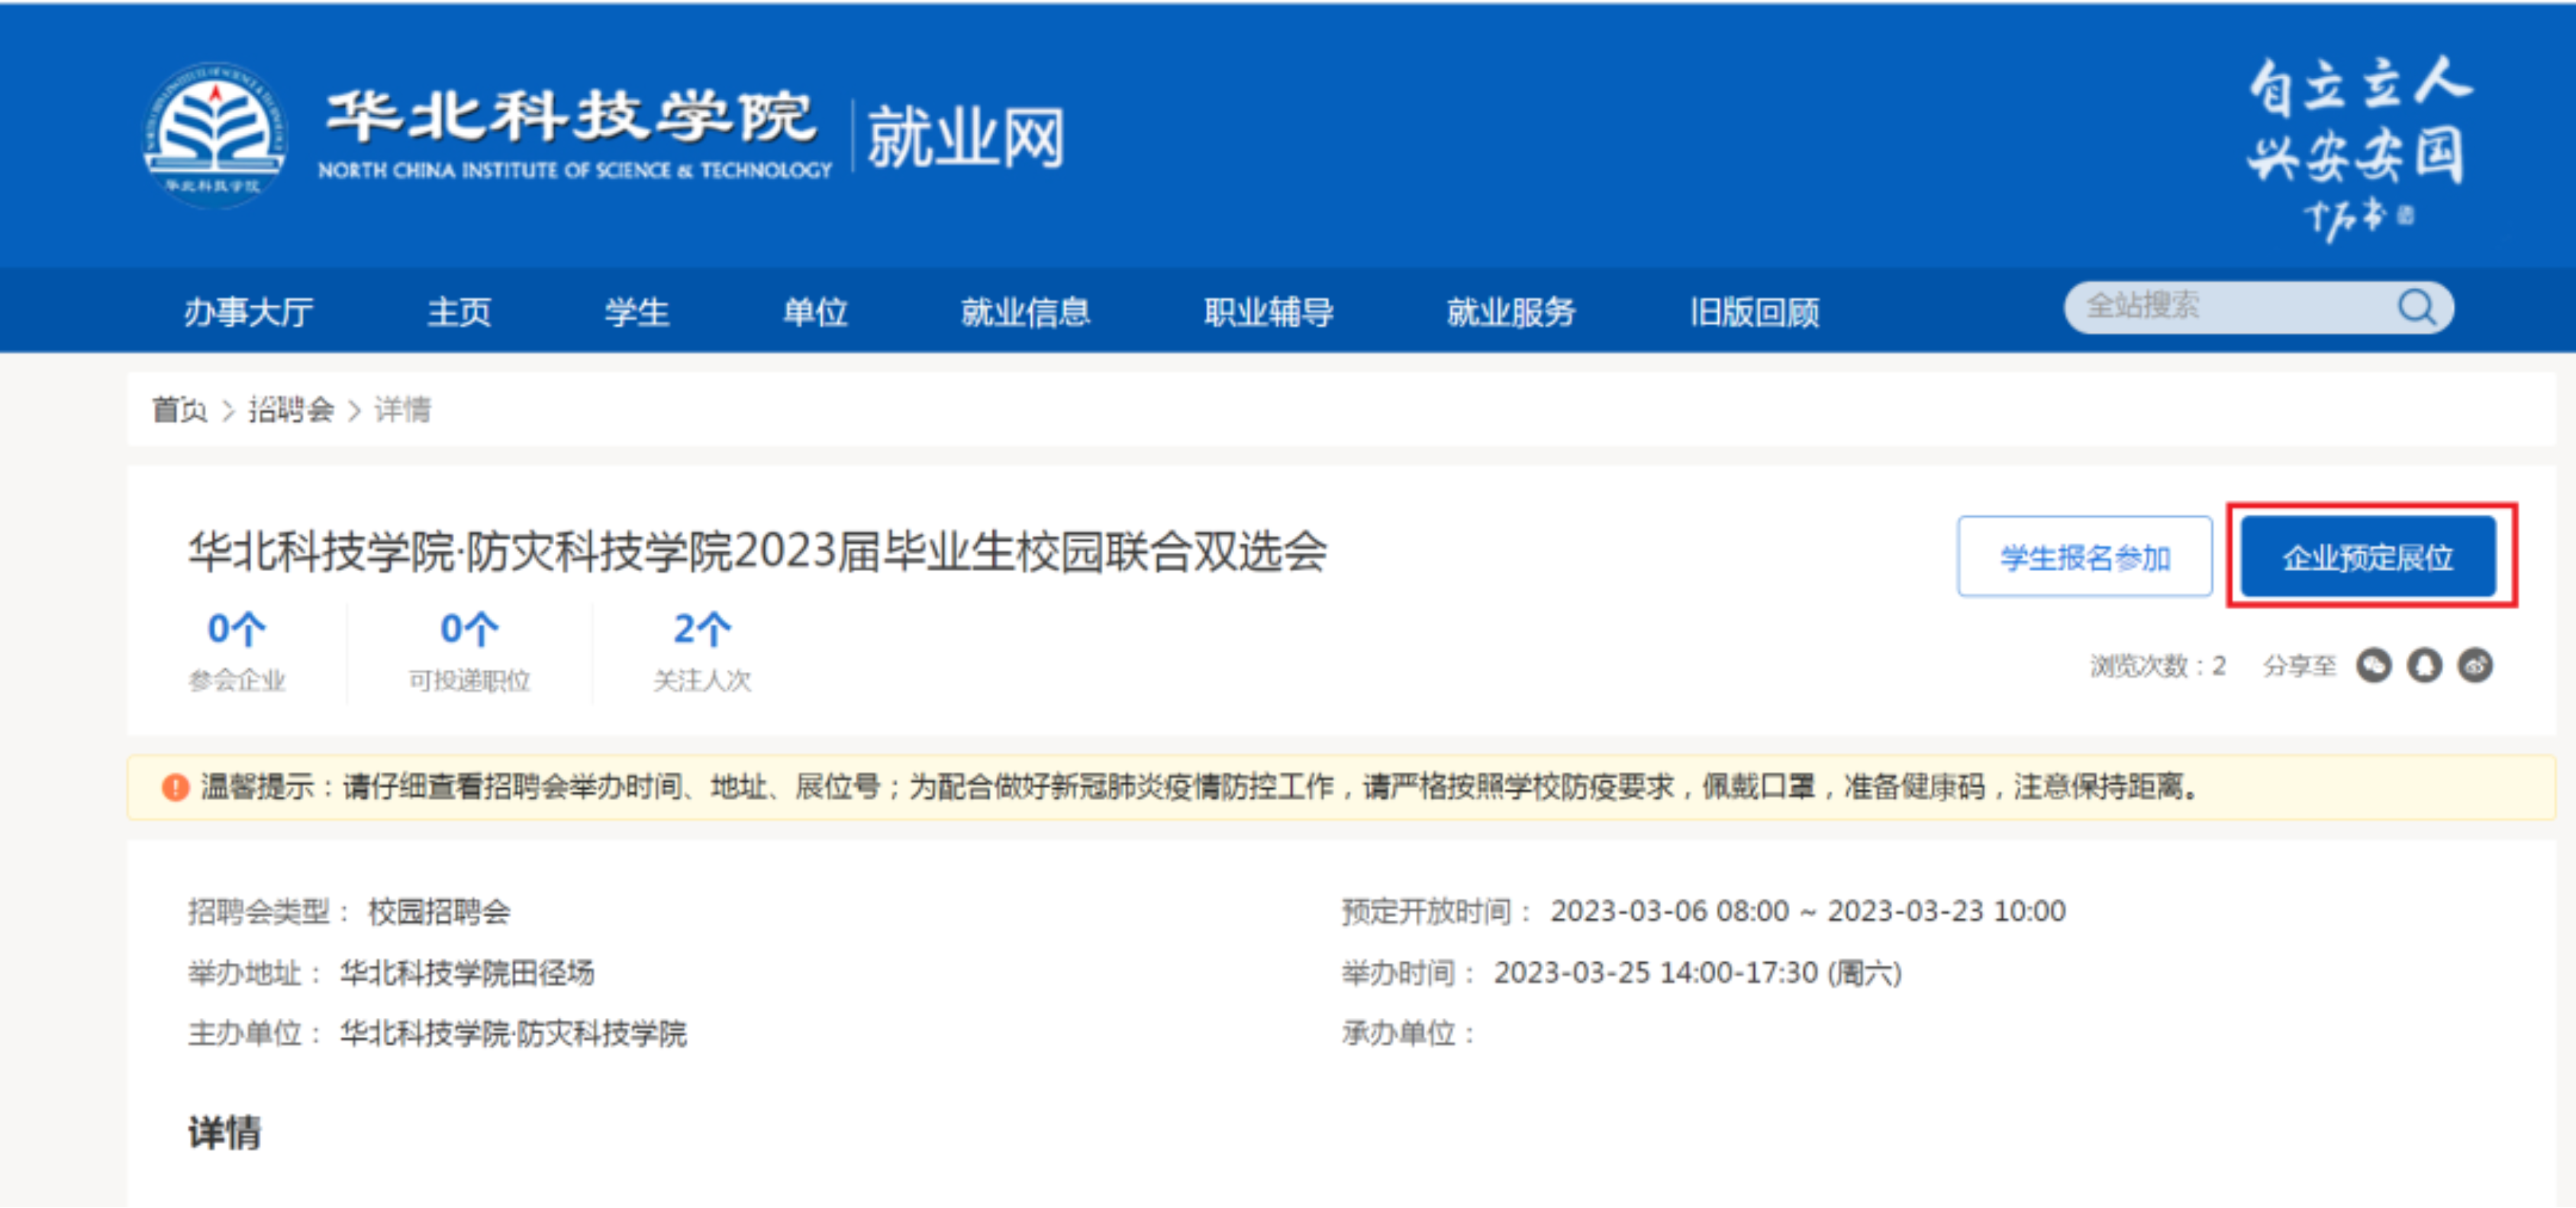Click the orange warning icon in notice
The width and height of the screenshot is (2576, 1208).
175,788
